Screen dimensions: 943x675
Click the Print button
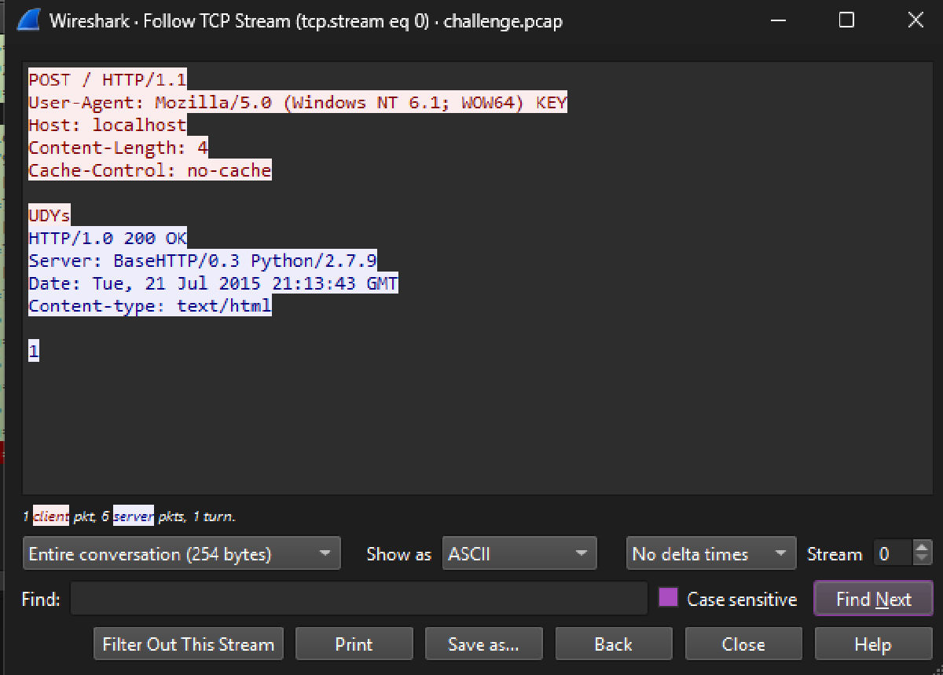point(354,644)
